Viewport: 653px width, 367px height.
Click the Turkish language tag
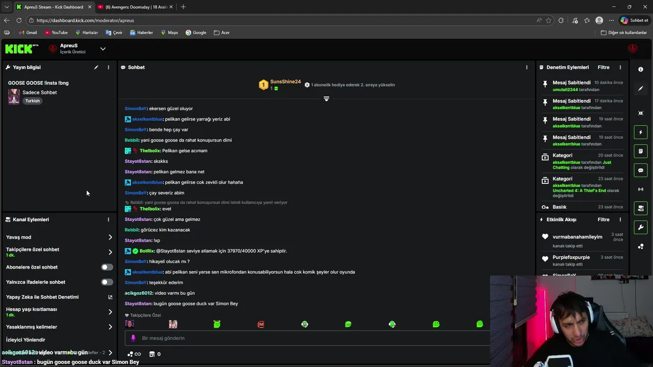pyautogui.click(x=33, y=101)
